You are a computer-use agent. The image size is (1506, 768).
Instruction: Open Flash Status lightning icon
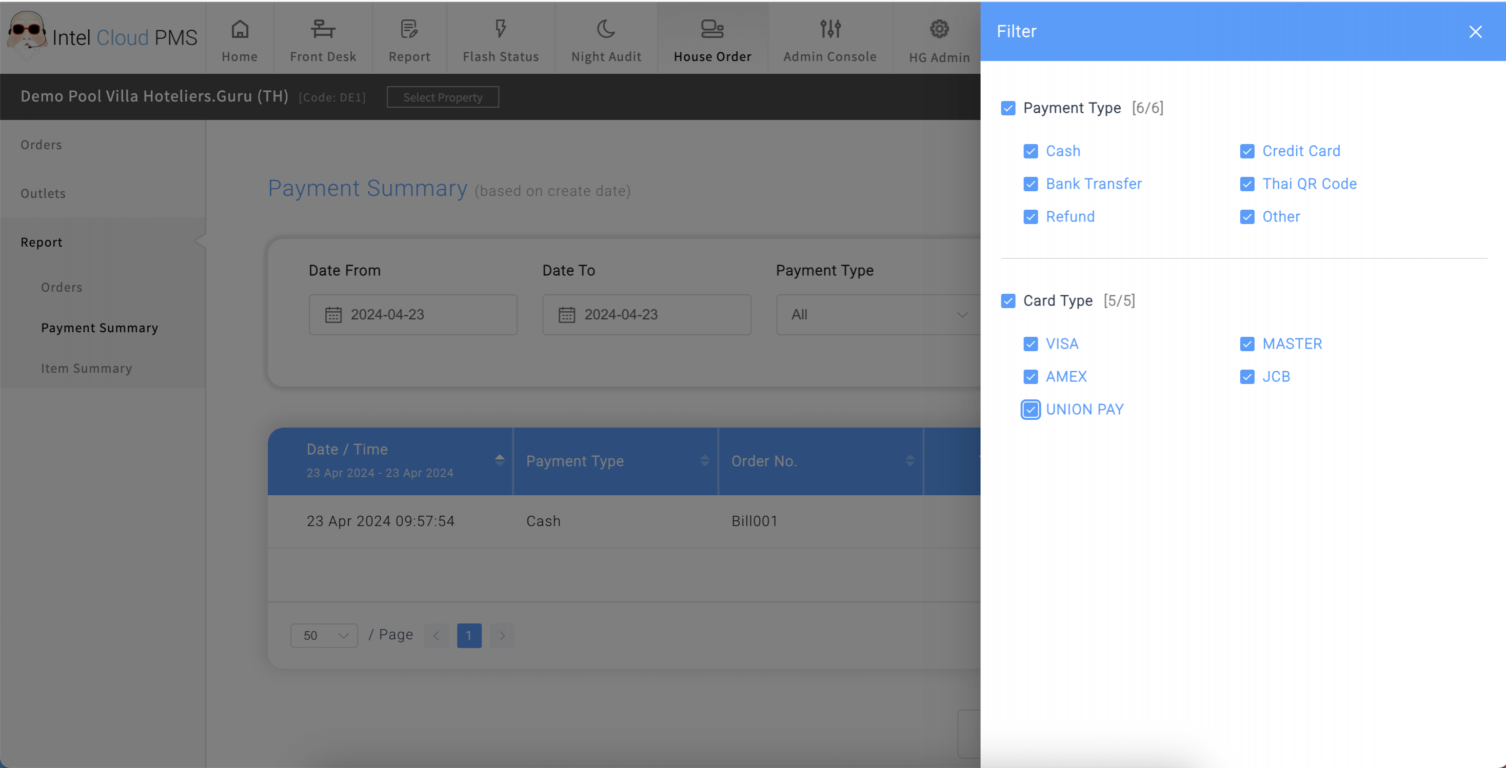click(501, 29)
